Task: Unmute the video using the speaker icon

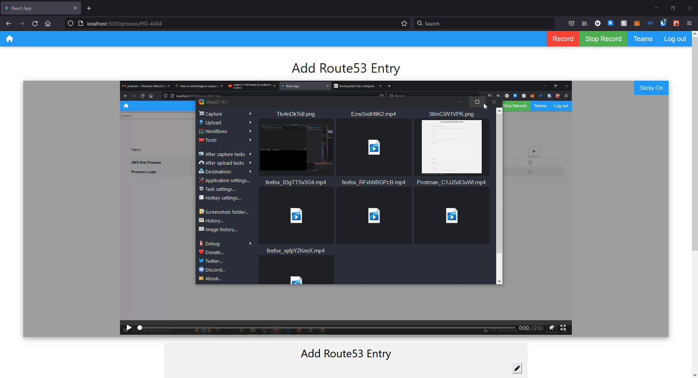Action: tap(552, 328)
